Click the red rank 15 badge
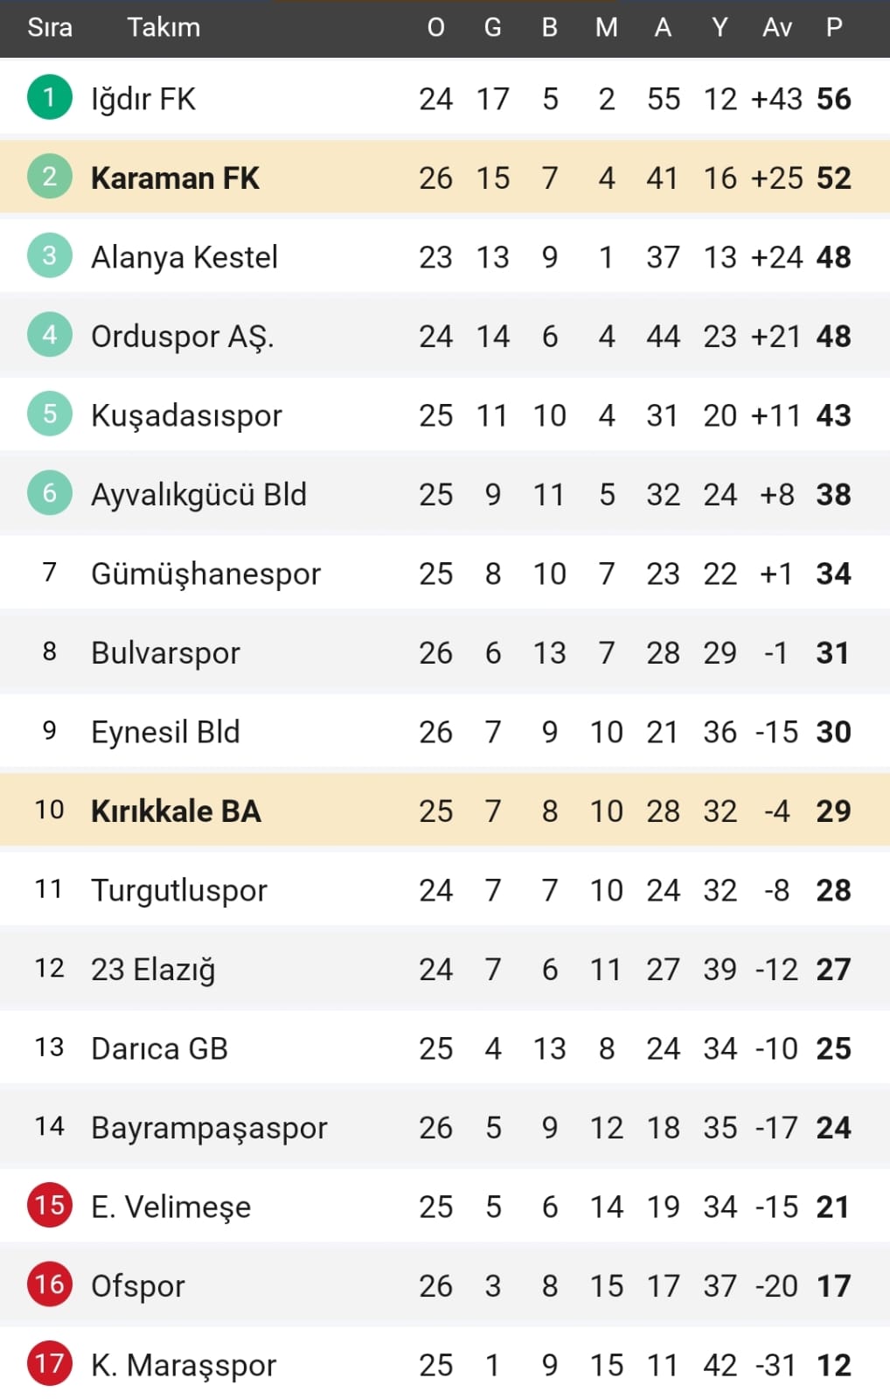 pos(49,1205)
